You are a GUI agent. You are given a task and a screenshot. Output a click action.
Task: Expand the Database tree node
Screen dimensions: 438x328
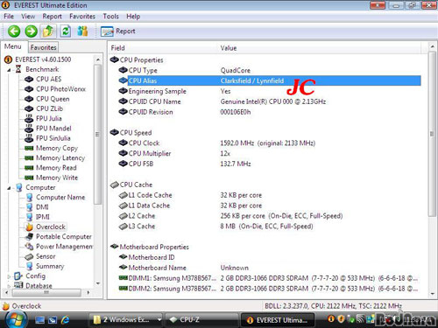click(9, 286)
